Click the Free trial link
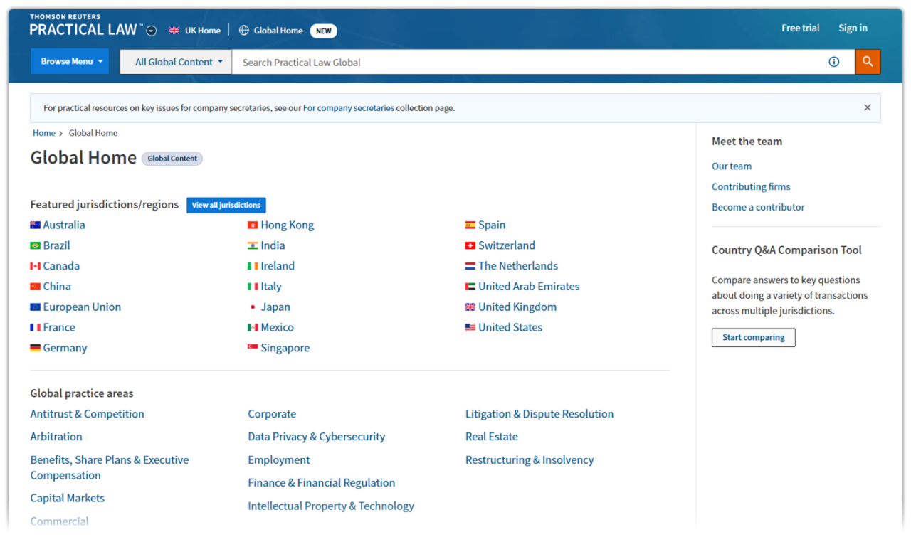911x542 pixels. click(800, 28)
